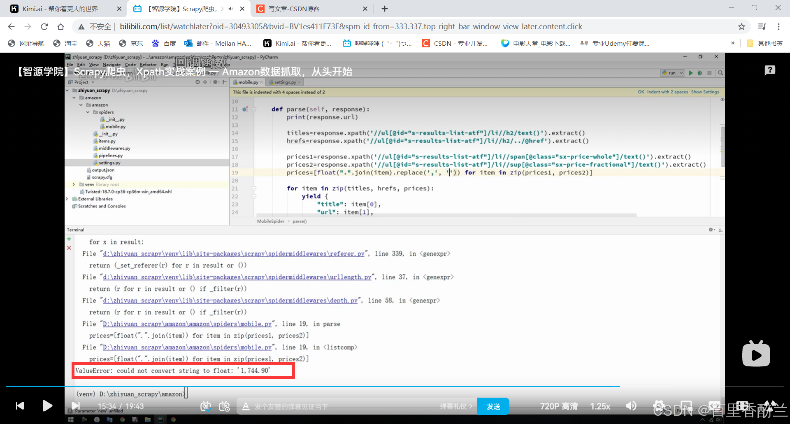Play the video with the play button
This screenshot has height=424, width=790.
[47, 406]
